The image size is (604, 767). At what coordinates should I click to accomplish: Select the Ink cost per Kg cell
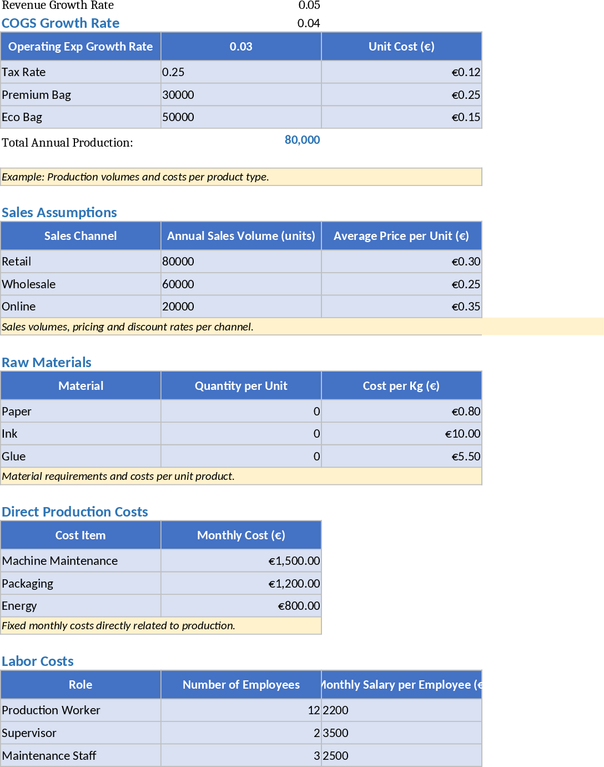pos(401,434)
